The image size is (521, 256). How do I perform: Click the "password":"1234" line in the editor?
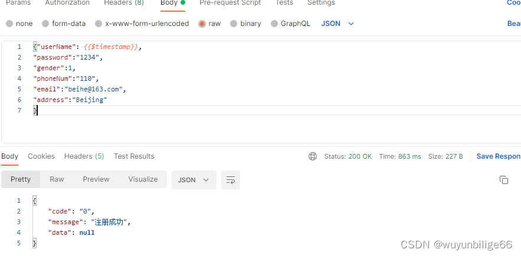tap(68, 57)
